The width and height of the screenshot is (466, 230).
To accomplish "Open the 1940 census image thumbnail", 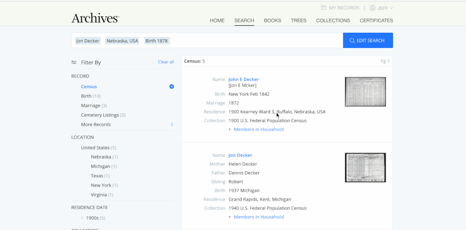I will coord(365,167).
